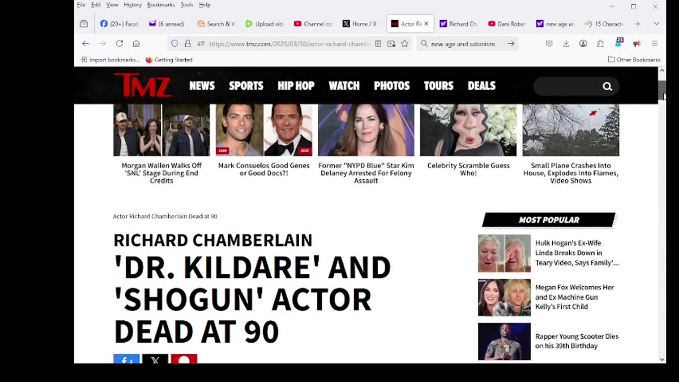Bookmark this page with the star

tap(405, 44)
